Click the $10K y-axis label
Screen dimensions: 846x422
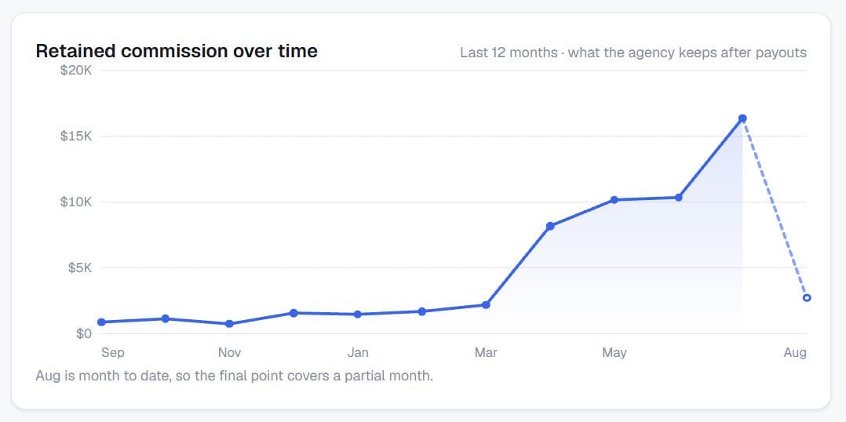point(76,202)
